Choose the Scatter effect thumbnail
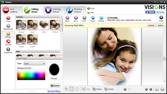This screenshot has width=167, height=94. [32, 40]
